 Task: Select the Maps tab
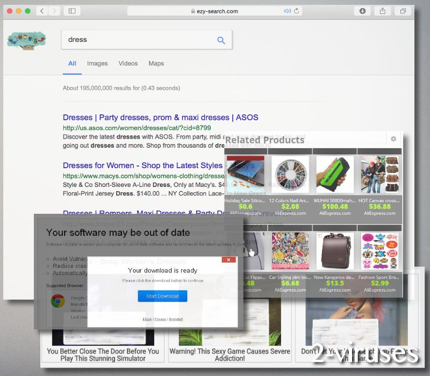pyautogui.click(x=156, y=63)
